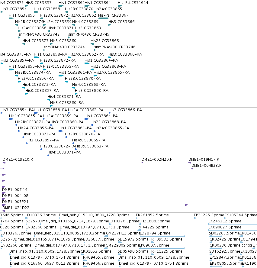The image size is (257, 268).
Task: Click the gene arrow under His1:CG33855
Action: (x=11, y=18)
